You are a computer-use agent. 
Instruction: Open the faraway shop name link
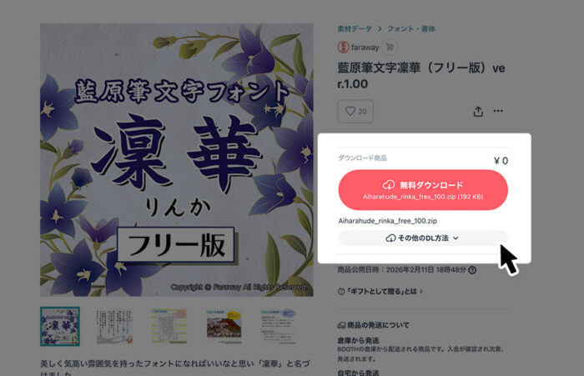click(x=365, y=48)
